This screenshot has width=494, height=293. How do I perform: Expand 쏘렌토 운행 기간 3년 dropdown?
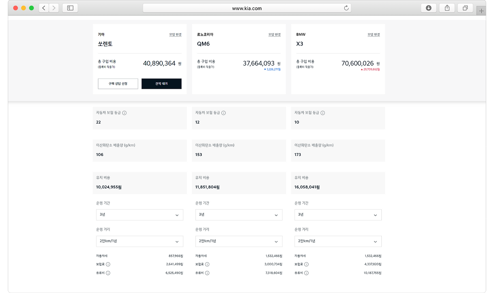[x=140, y=215]
